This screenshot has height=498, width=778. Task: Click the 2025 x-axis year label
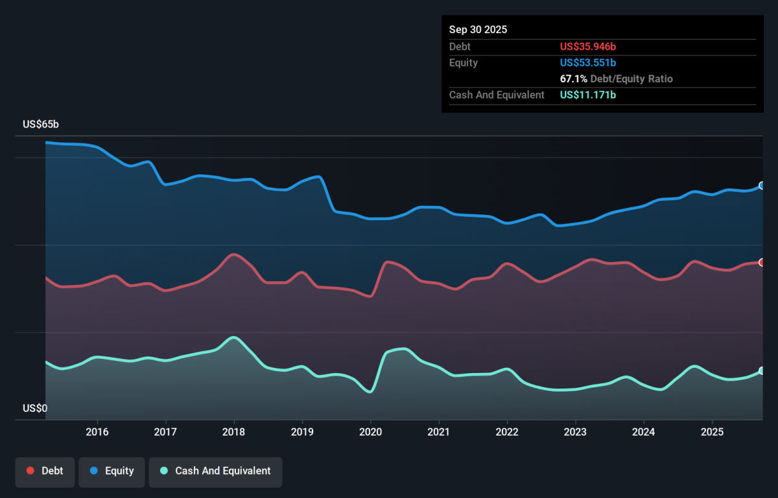point(712,432)
